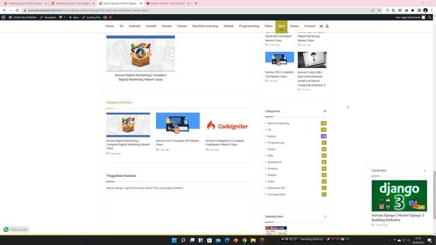Image resolution: width=436 pixels, height=245 pixels.
Task: Click the django 3 thumbnail in Check Also
Action: pyautogui.click(x=399, y=196)
